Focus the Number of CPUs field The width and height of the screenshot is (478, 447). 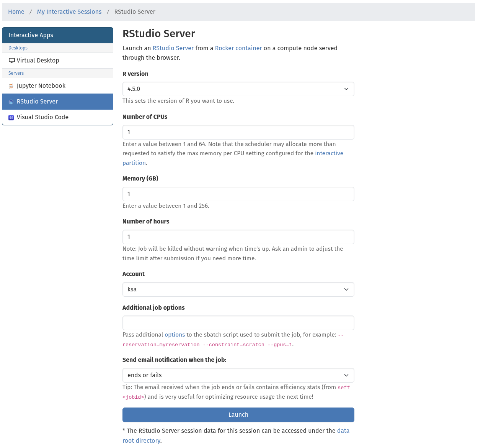(x=238, y=132)
